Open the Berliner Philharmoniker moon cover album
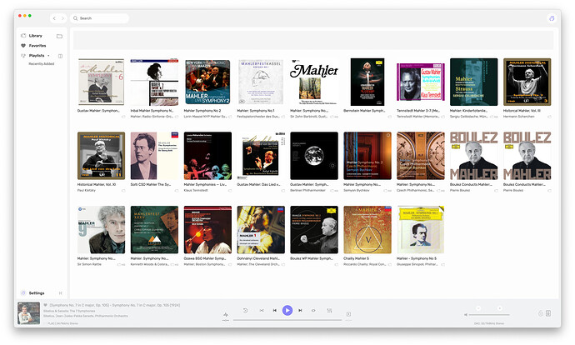The width and height of the screenshot is (575, 345). point(314,156)
